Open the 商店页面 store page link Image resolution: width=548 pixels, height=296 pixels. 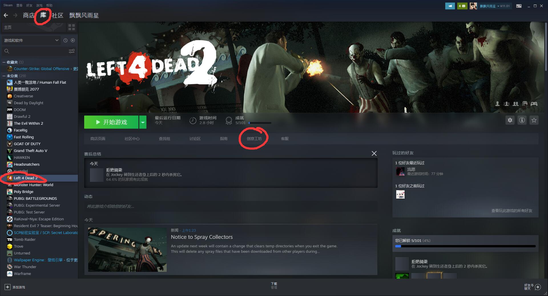[x=98, y=139]
